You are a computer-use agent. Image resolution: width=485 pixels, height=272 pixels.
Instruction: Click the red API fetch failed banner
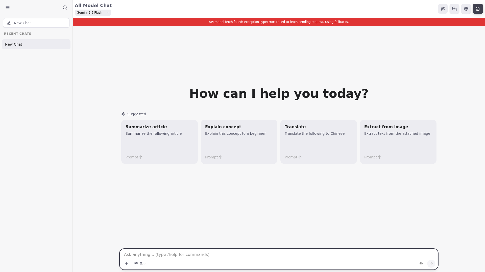[279, 22]
